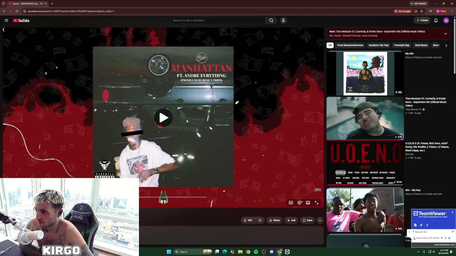The image size is (456, 256).
Task: Click Ask Gemini in the title bar
Action: point(419,4)
